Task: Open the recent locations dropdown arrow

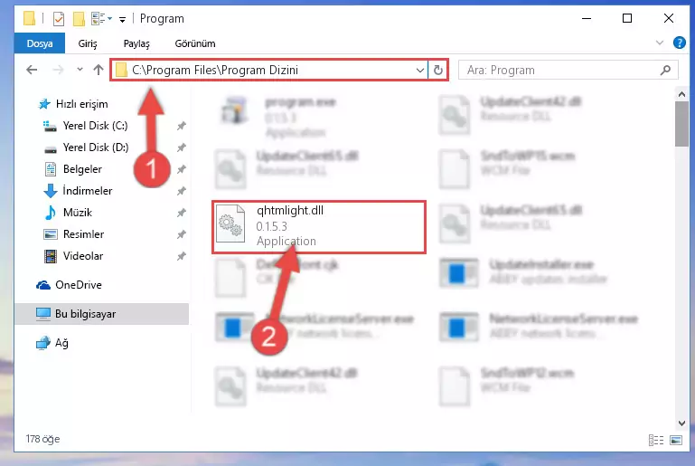Action: click(80, 70)
